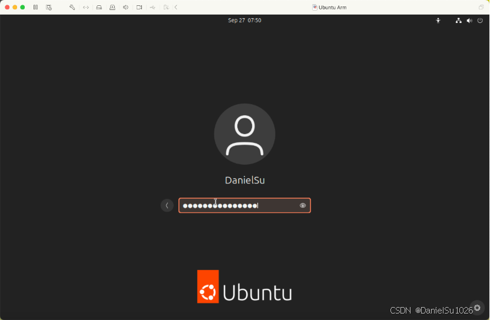Image resolution: width=490 pixels, height=320 pixels.
Task: Minimize the Ubuntu Arm VM window
Action: click(x=15, y=7)
